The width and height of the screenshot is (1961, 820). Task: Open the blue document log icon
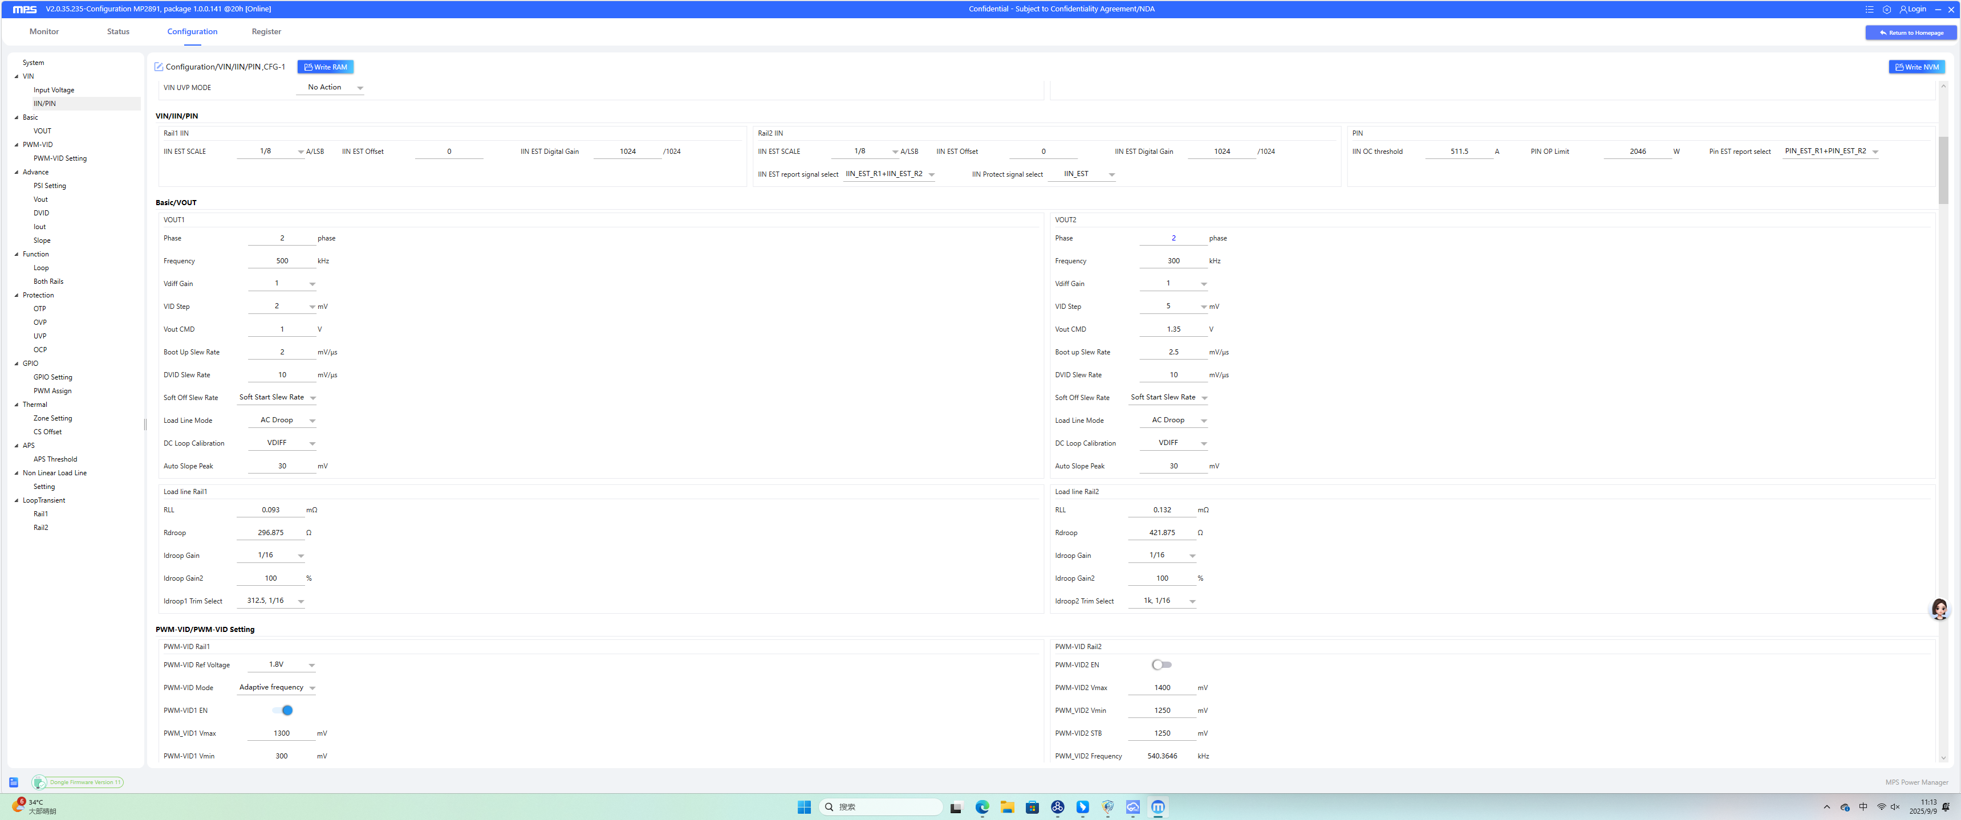tap(14, 782)
